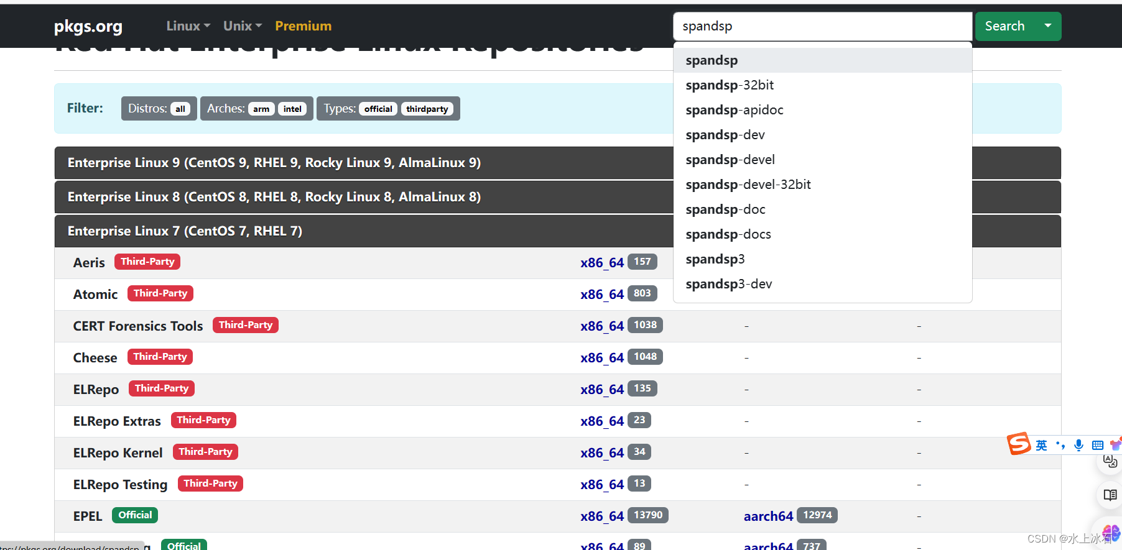The width and height of the screenshot is (1122, 550).
Task: Choose the spandsp-devel-32bit suggestion
Action: 822,185
